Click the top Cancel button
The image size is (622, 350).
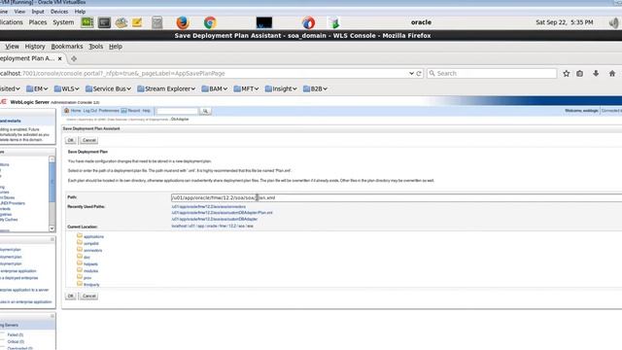pos(88,140)
